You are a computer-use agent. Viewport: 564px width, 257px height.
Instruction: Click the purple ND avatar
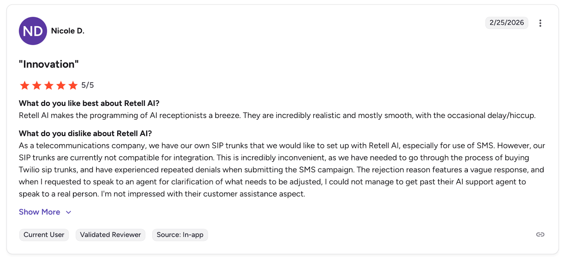pos(33,31)
